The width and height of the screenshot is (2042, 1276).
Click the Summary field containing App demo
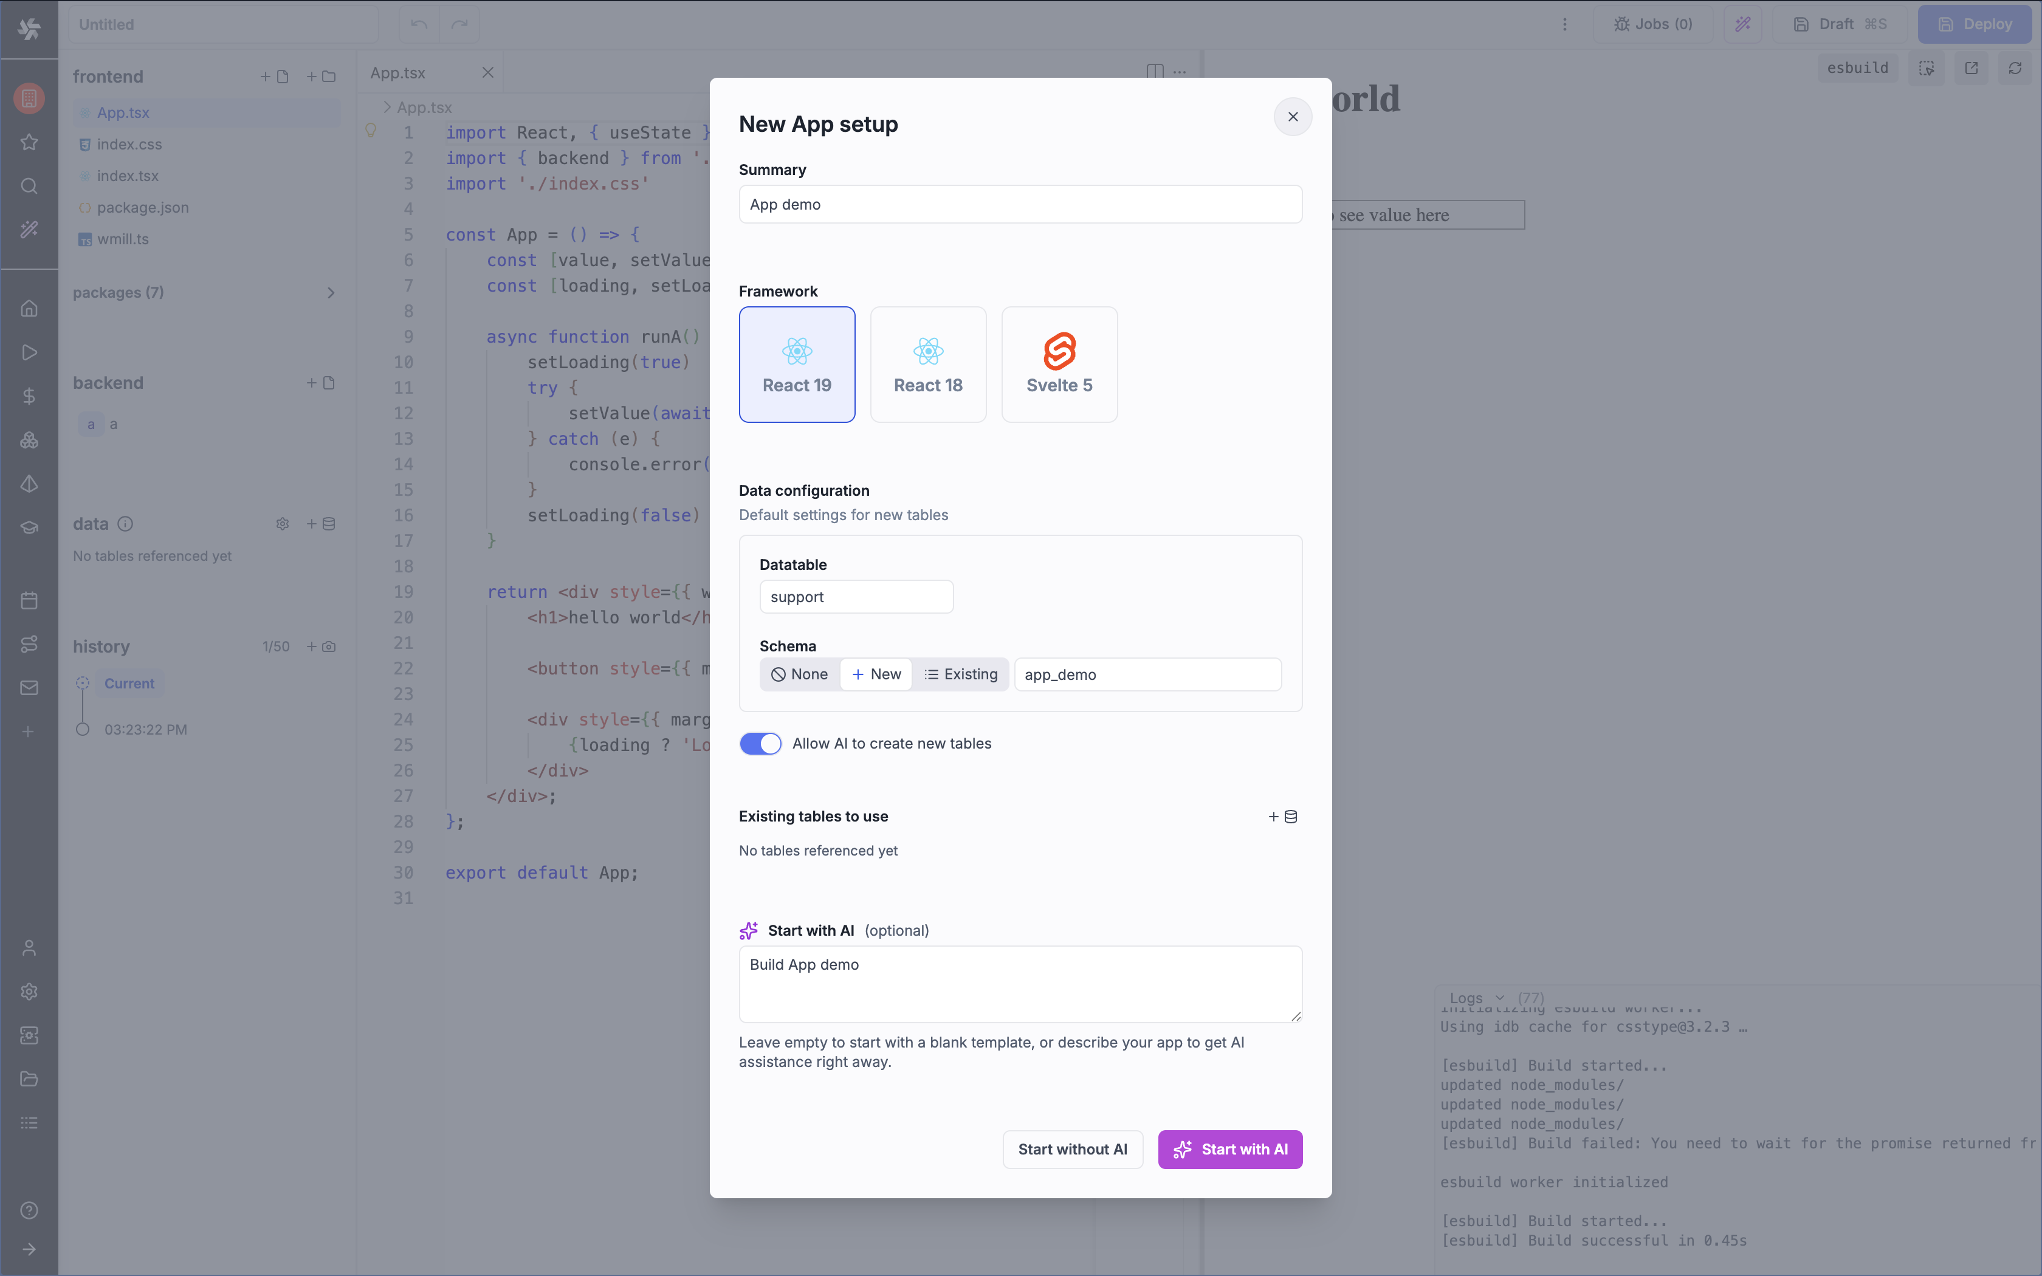(1019, 204)
